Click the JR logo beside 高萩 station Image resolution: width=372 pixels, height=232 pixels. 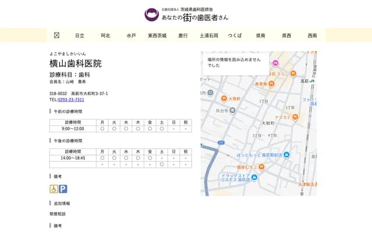click(x=312, y=81)
